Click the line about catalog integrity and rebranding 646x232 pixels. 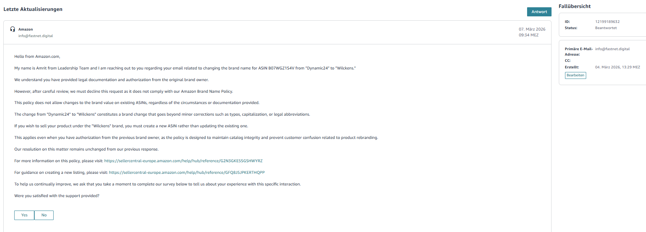[196, 137]
